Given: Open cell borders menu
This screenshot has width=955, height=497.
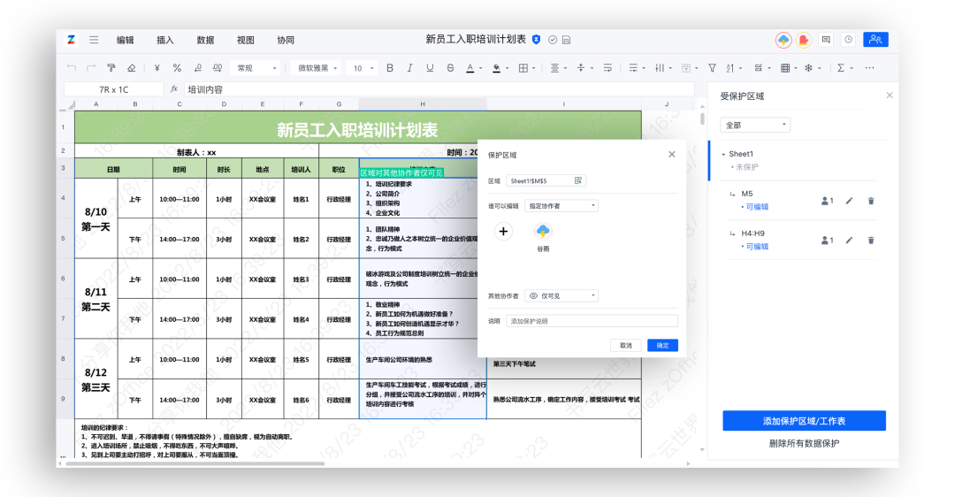Looking at the screenshot, I should [x=523, y=68].
